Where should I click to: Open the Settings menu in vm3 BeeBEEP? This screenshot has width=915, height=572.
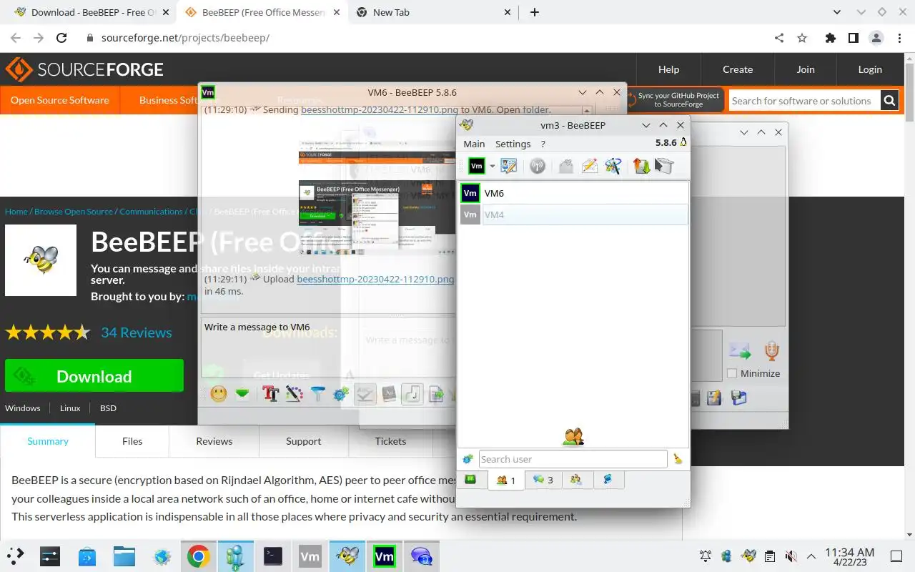(x=513, y=144)
